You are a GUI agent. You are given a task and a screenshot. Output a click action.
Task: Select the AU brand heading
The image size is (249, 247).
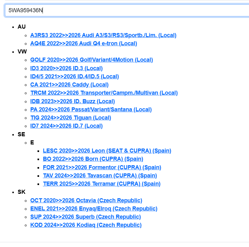[x=22, y=27]
